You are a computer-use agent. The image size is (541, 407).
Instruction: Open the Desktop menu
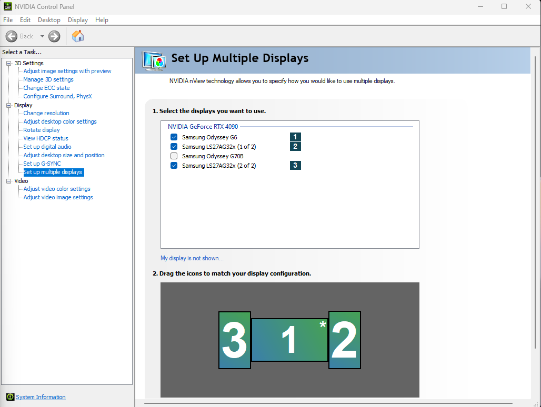point(49,20)
